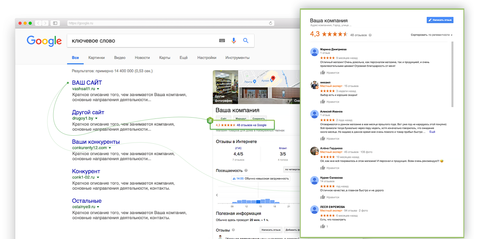Expand the arrow next to vashsait1.ru
This screenshot has width=477, height=239.
point(98,89)
